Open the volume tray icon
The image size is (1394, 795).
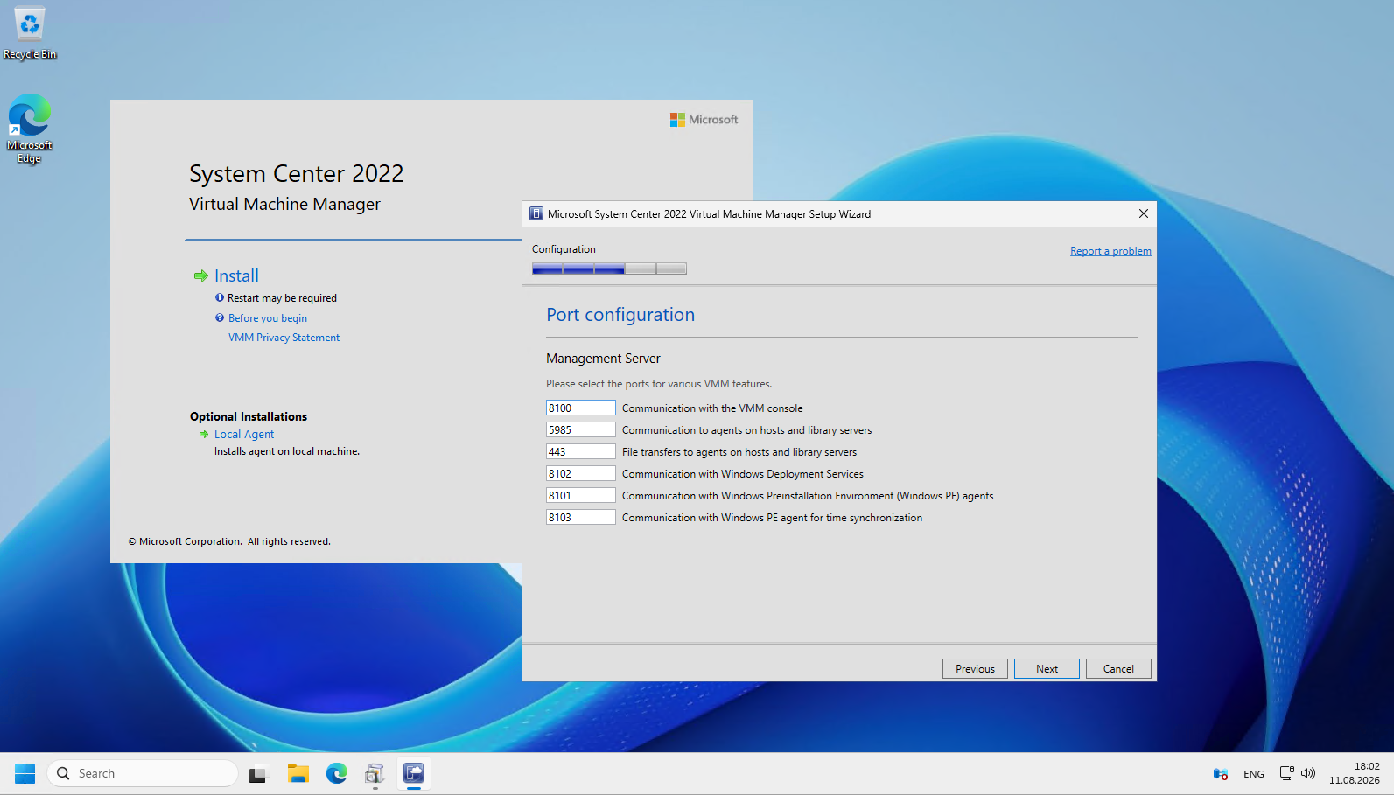pyautogui.click(x=1308, y=773)
